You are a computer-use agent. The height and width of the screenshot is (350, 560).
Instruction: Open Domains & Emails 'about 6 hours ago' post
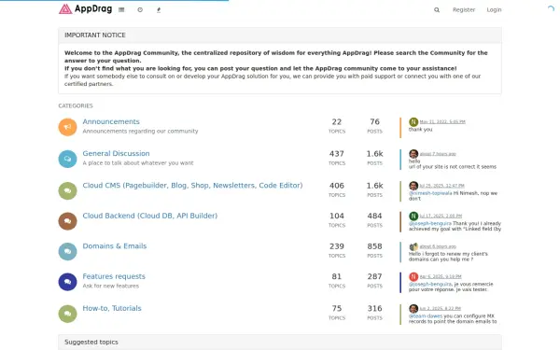coord(438,246)
